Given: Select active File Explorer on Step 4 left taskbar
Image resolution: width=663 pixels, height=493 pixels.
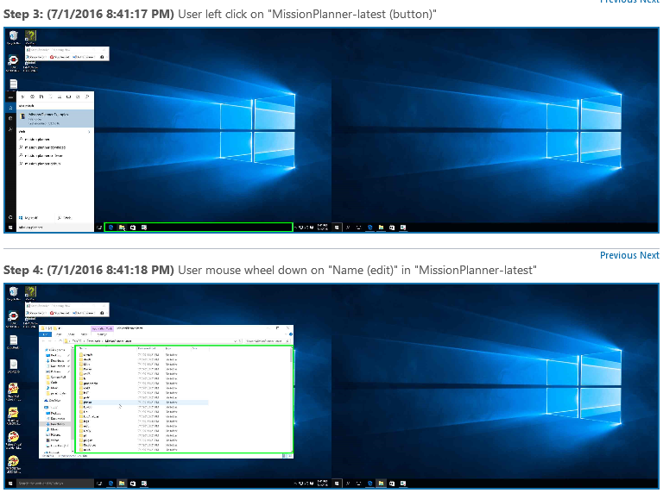Looking at the screenshot, I should tap(122, 484).
